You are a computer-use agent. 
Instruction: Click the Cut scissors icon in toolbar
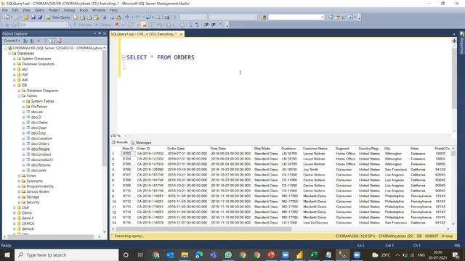point(105,17)
